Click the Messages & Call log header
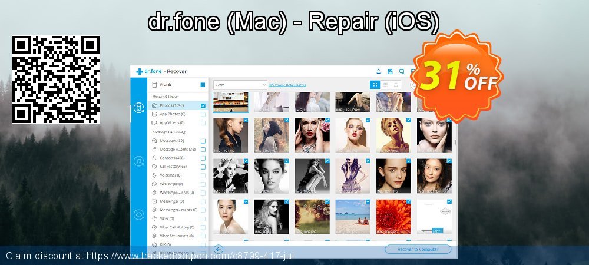The image size is (589, 265). click(168, 132)
